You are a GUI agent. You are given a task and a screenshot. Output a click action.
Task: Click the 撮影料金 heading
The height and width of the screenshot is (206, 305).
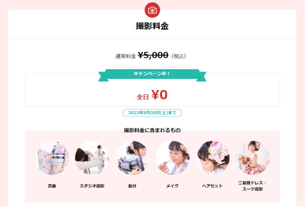click(152, 26)
